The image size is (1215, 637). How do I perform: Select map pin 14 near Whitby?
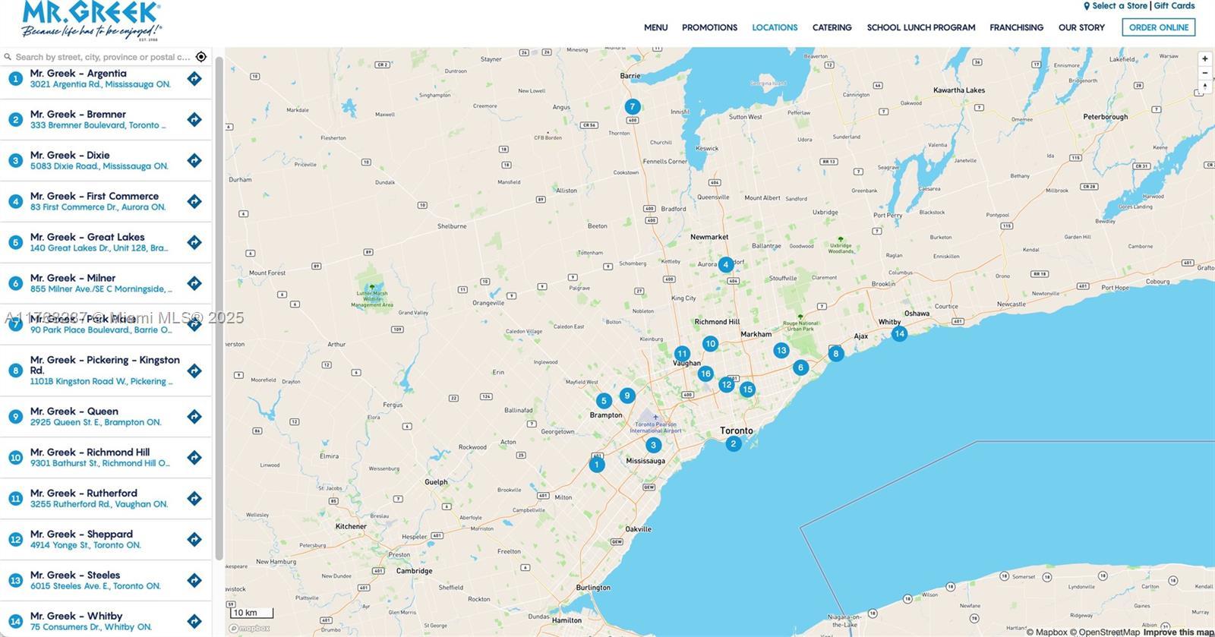(x=899, y=333)
